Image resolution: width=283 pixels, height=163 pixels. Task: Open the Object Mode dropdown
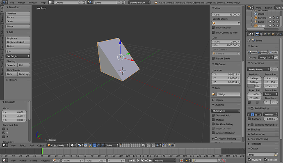click(x=58, y=145)
